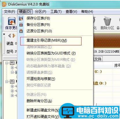This screenshot has height=119, width=120.
Task: Collapse the second partition under first disk
Action: coord(12,72)
